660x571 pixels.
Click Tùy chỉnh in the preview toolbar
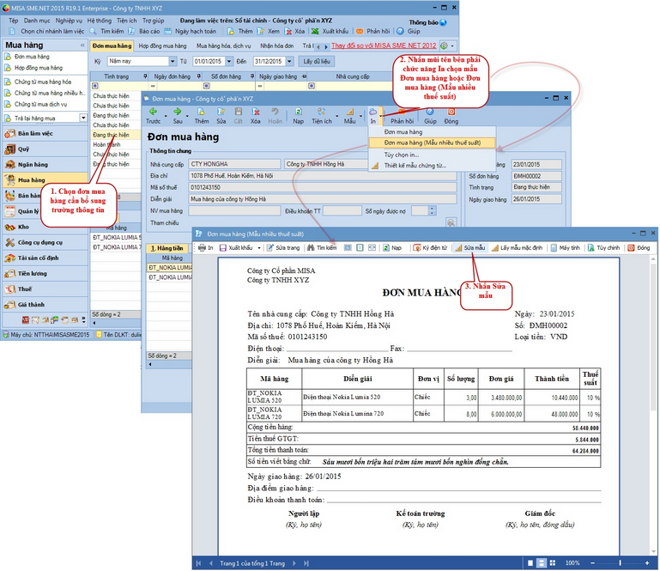tap(603, 247)
